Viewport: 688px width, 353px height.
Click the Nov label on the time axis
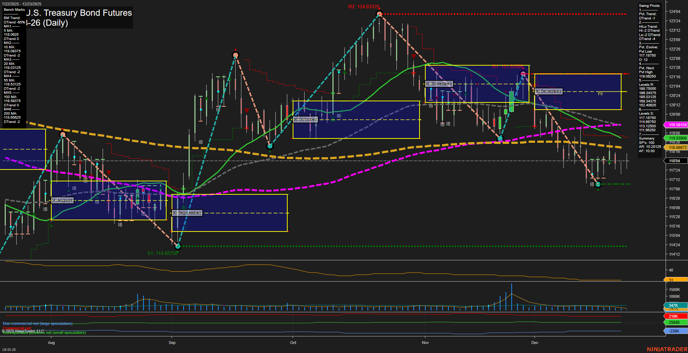(425, 343)
